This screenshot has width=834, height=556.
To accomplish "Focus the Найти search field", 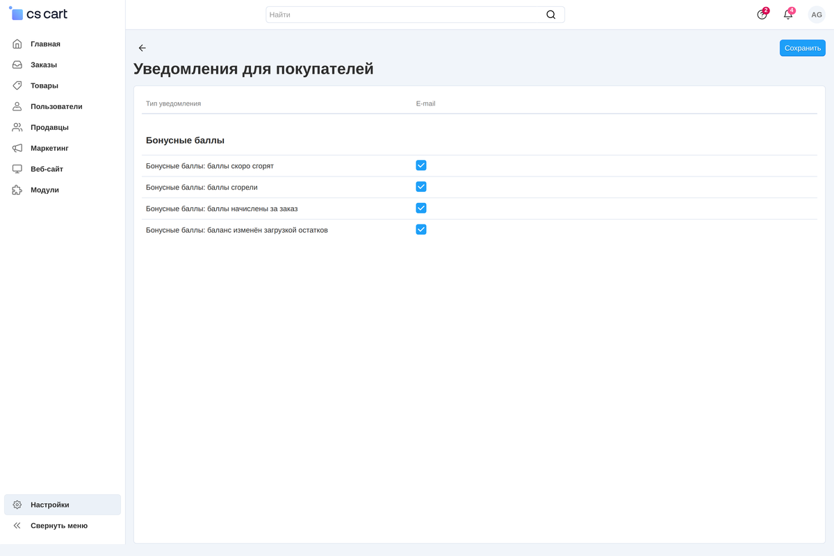I will 415,15.
